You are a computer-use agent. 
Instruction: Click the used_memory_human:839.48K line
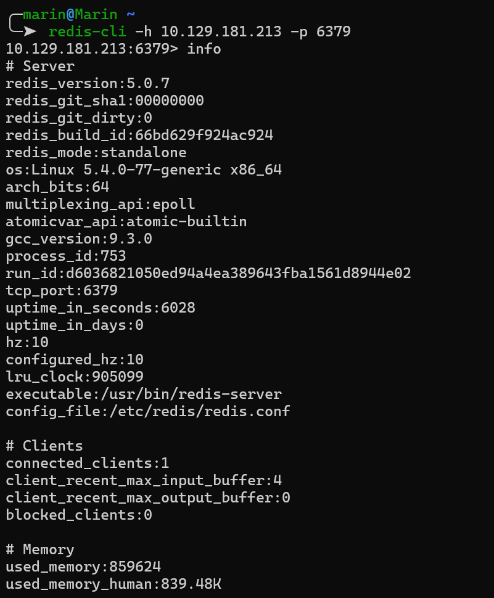113,583
